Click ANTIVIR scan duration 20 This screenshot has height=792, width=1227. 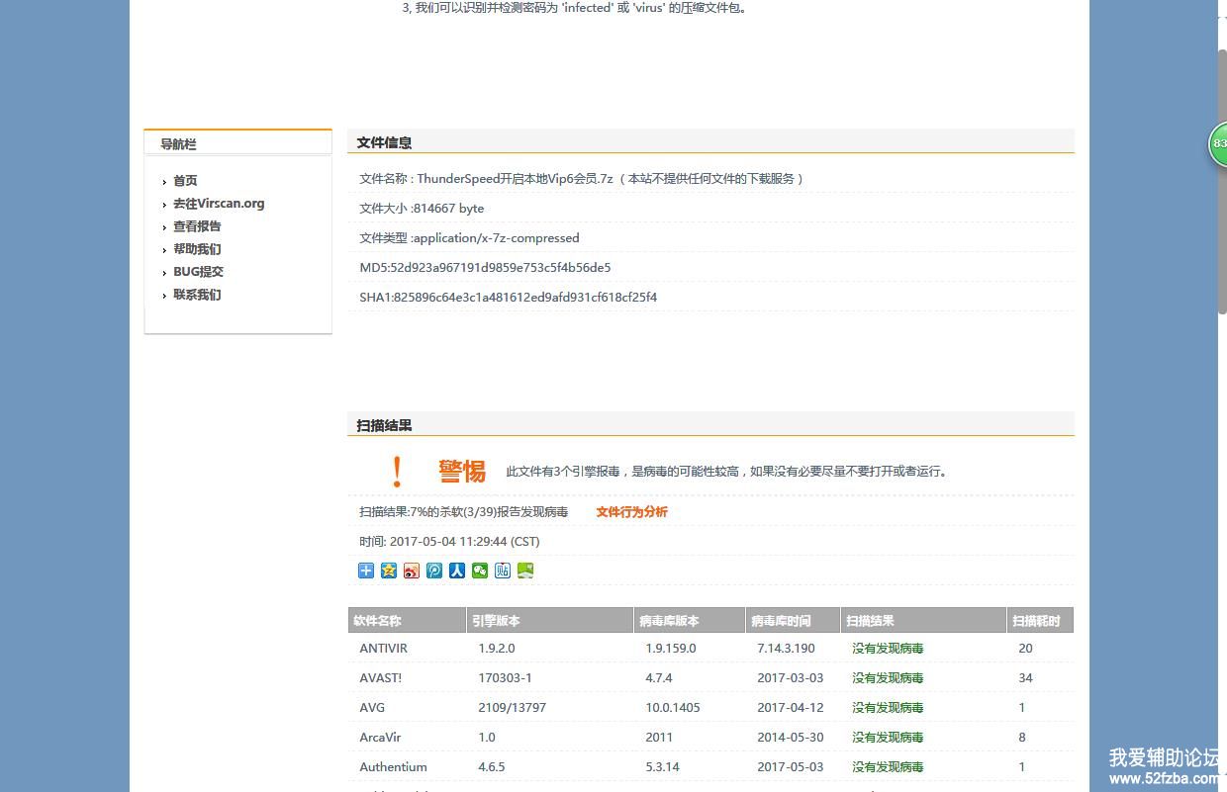1025,649
